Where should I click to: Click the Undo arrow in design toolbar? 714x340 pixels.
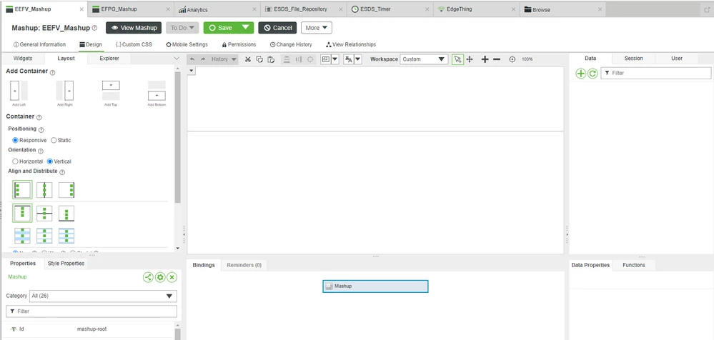pyautogui.click(x=192, y=59)
